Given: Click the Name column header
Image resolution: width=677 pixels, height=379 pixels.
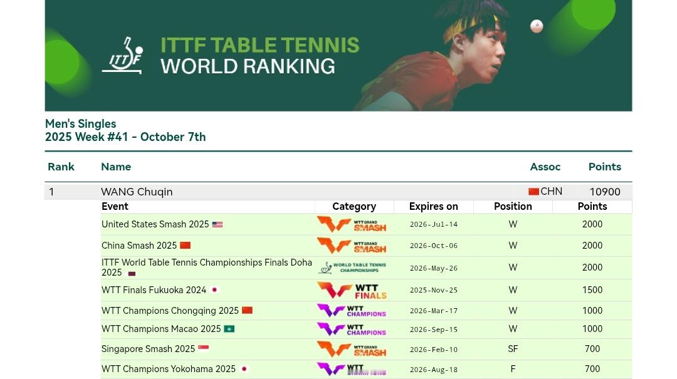Looking at the screenshot, I should point(116,167).
